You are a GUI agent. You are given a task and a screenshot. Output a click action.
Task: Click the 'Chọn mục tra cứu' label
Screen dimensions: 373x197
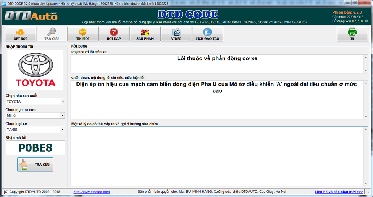(21, 110)
